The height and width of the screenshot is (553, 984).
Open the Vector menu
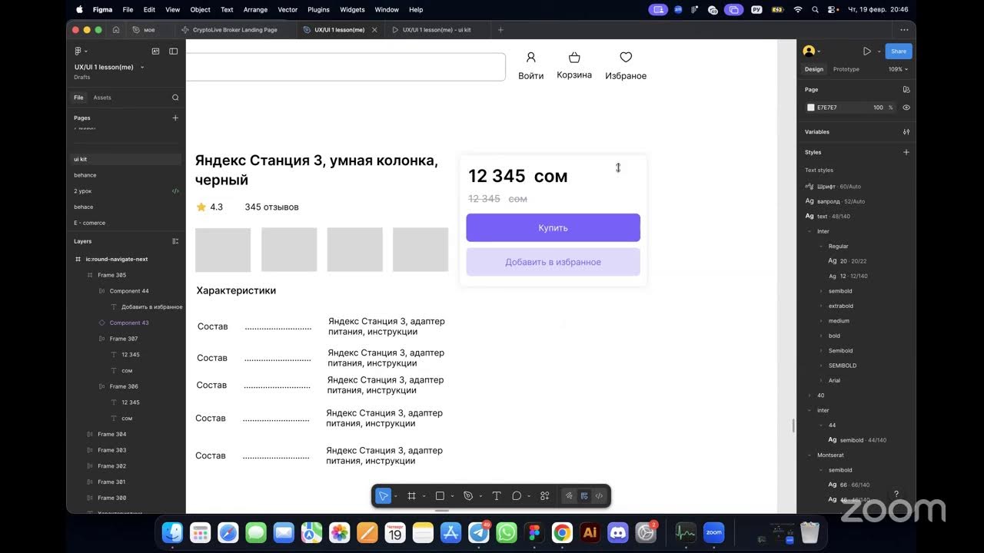[288, 9]
